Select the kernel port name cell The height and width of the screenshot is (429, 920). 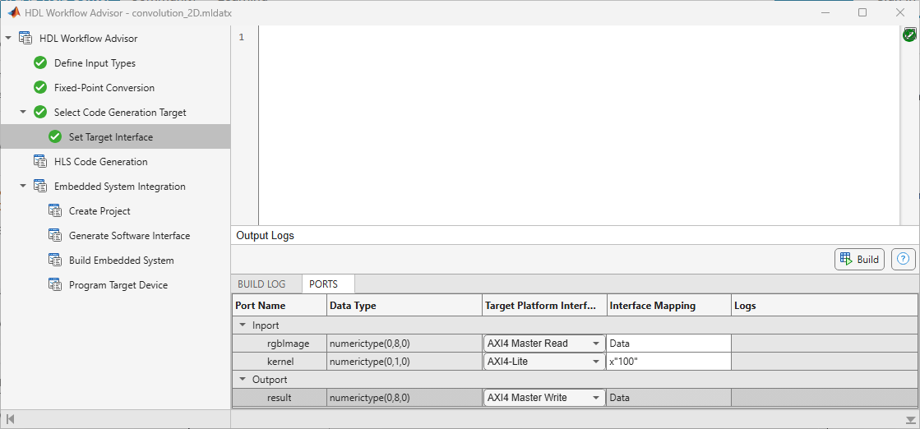coord(280,362)
